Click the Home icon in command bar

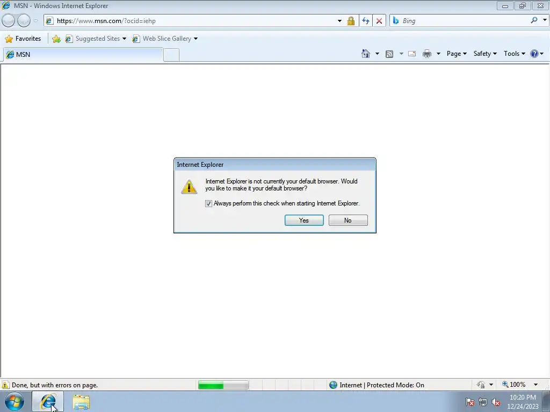365,54
